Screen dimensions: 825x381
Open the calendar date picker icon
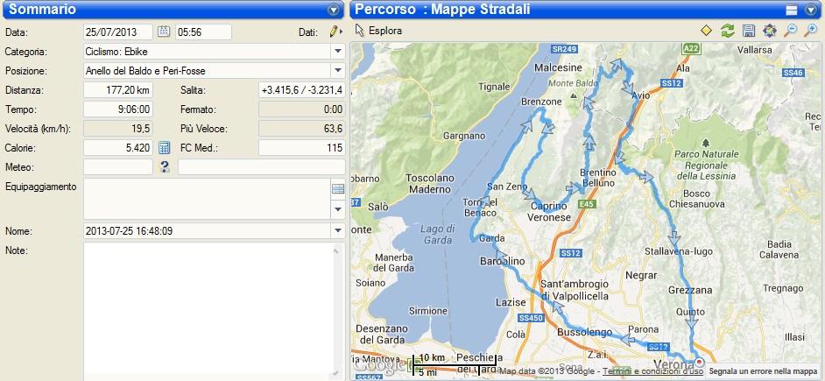coord(164,32)
